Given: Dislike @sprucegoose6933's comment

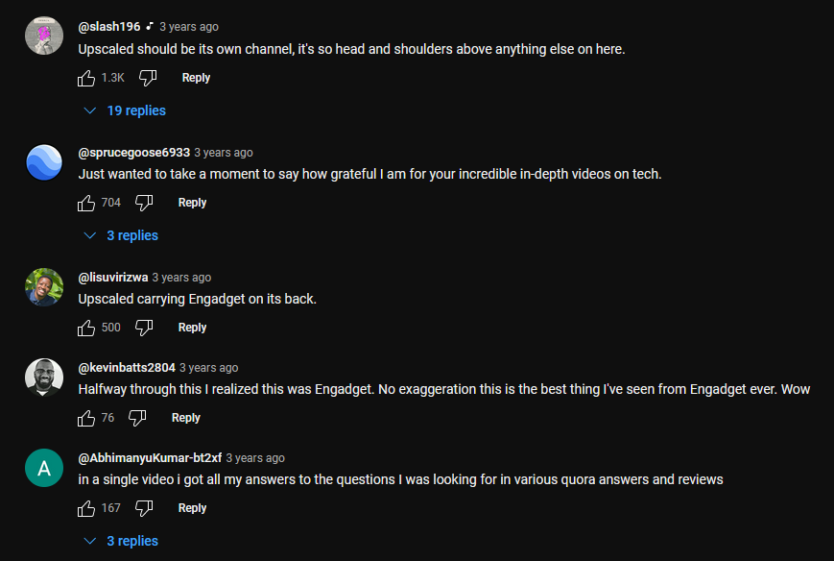Looking at the screenshot, I should tap(144, 203).
